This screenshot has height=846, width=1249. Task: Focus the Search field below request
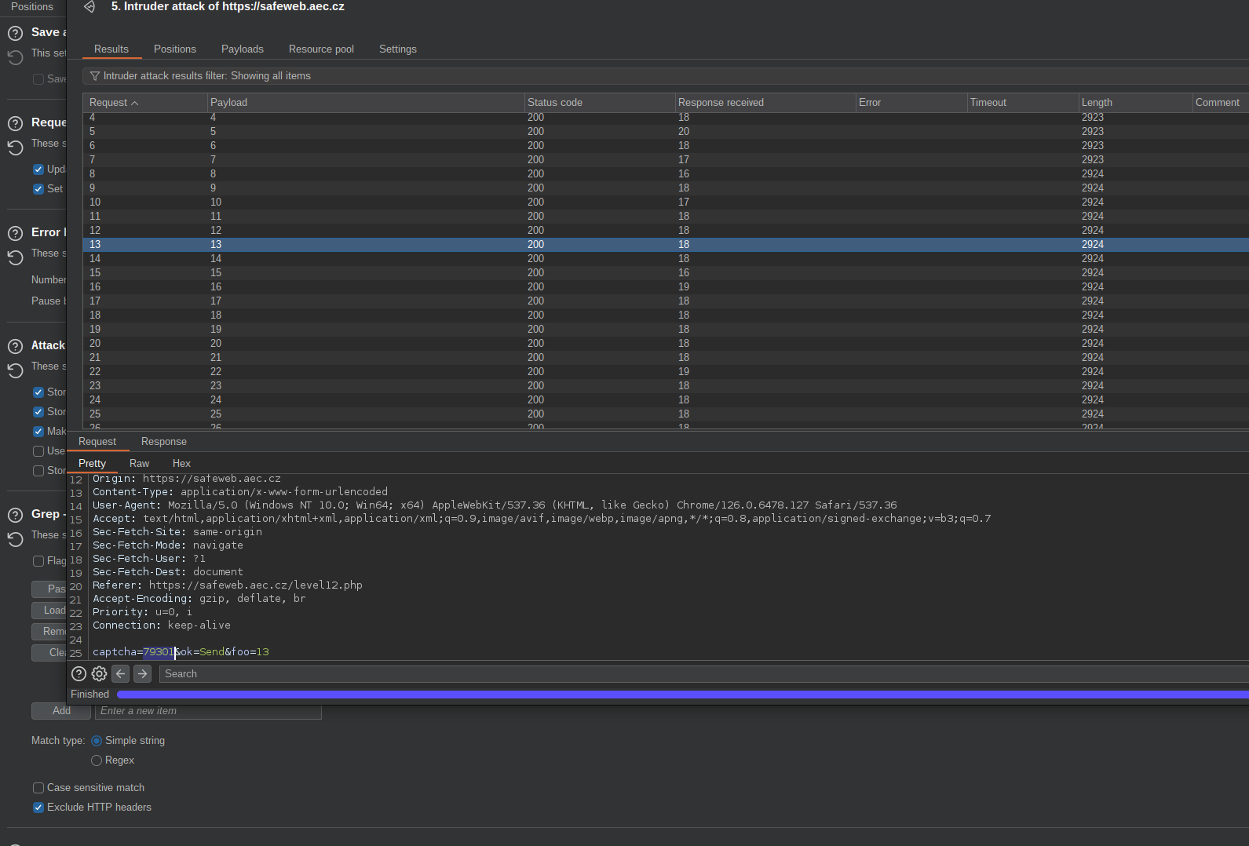703,674
